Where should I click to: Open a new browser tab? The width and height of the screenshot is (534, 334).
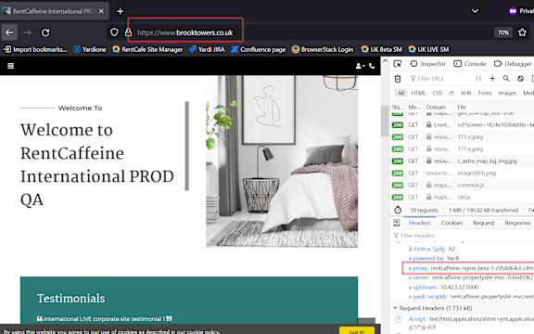coord(120,11)
